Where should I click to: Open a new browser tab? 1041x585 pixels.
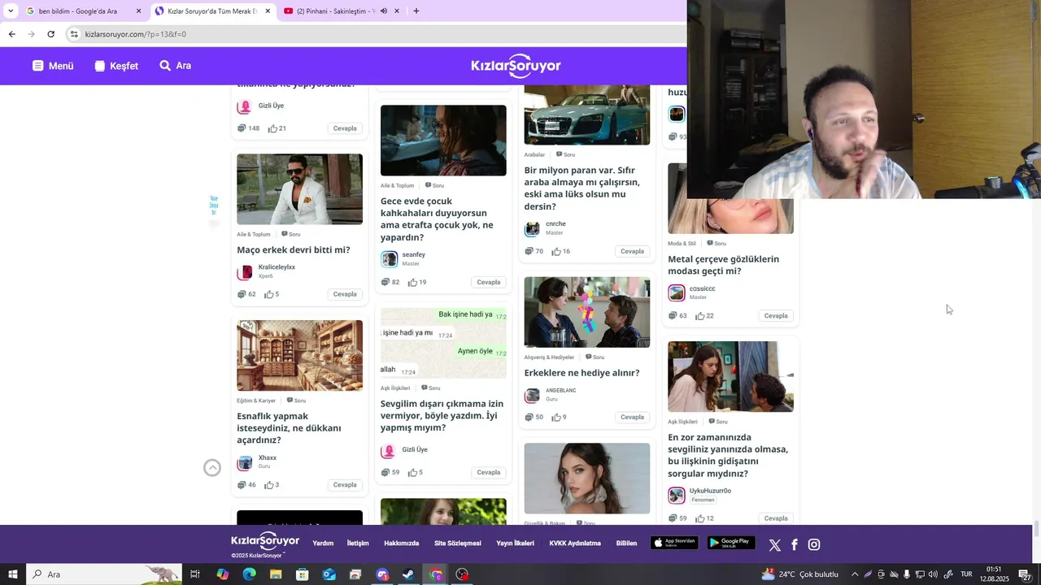(416, 11)
